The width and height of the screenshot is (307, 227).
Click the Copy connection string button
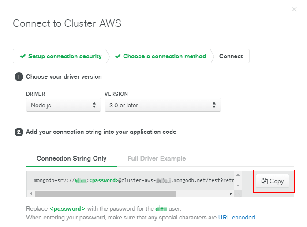pyautogui.click(x=273, y=181)
